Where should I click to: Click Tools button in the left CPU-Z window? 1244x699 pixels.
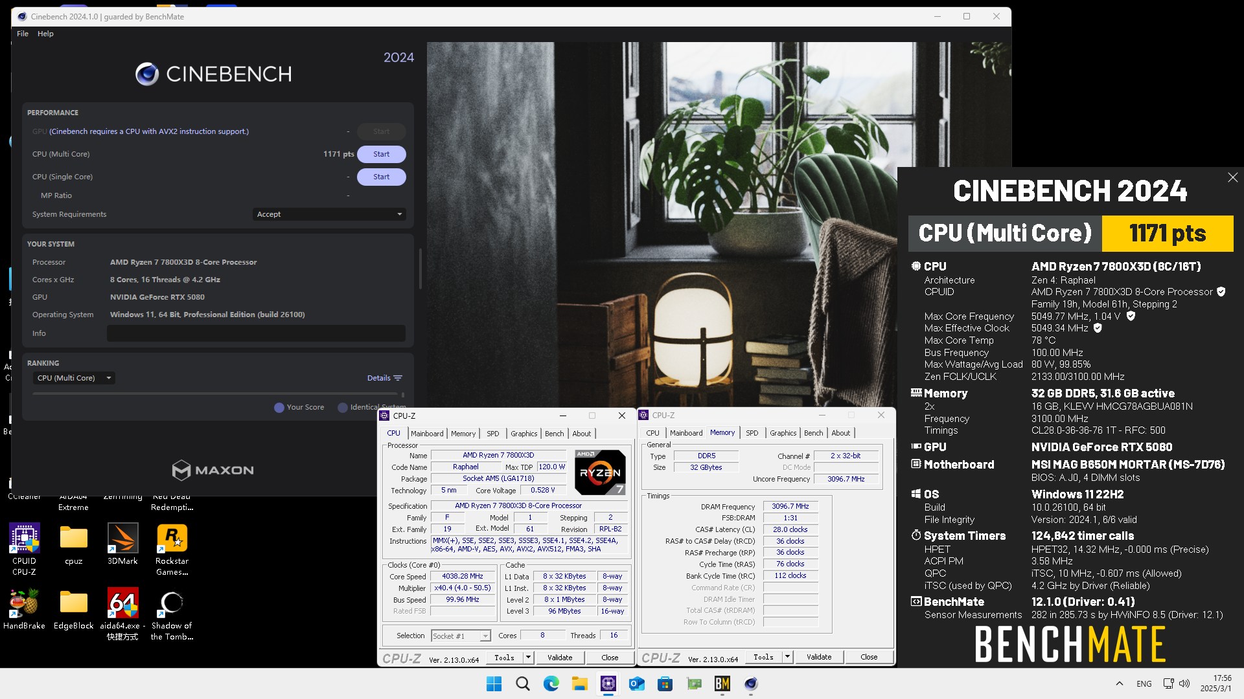click(x=505, y=658)
